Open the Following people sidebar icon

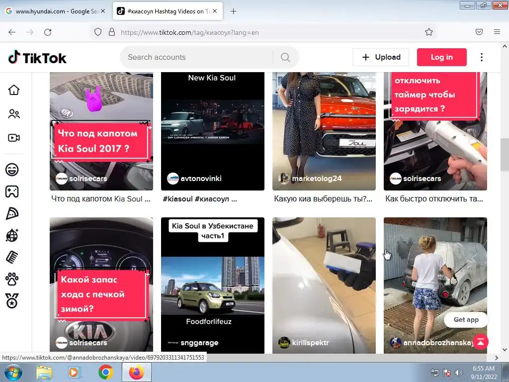click(x=14, y=114)
